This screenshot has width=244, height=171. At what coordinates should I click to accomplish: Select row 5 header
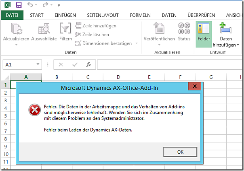coord(5,116)
